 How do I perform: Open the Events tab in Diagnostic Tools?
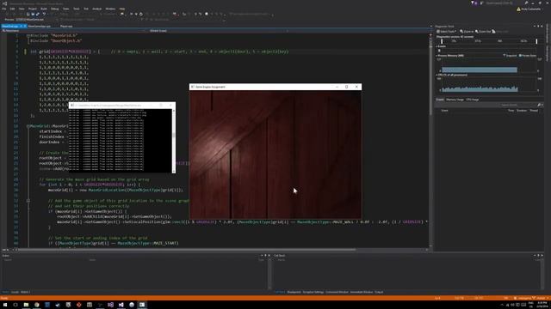click(440, 100)
